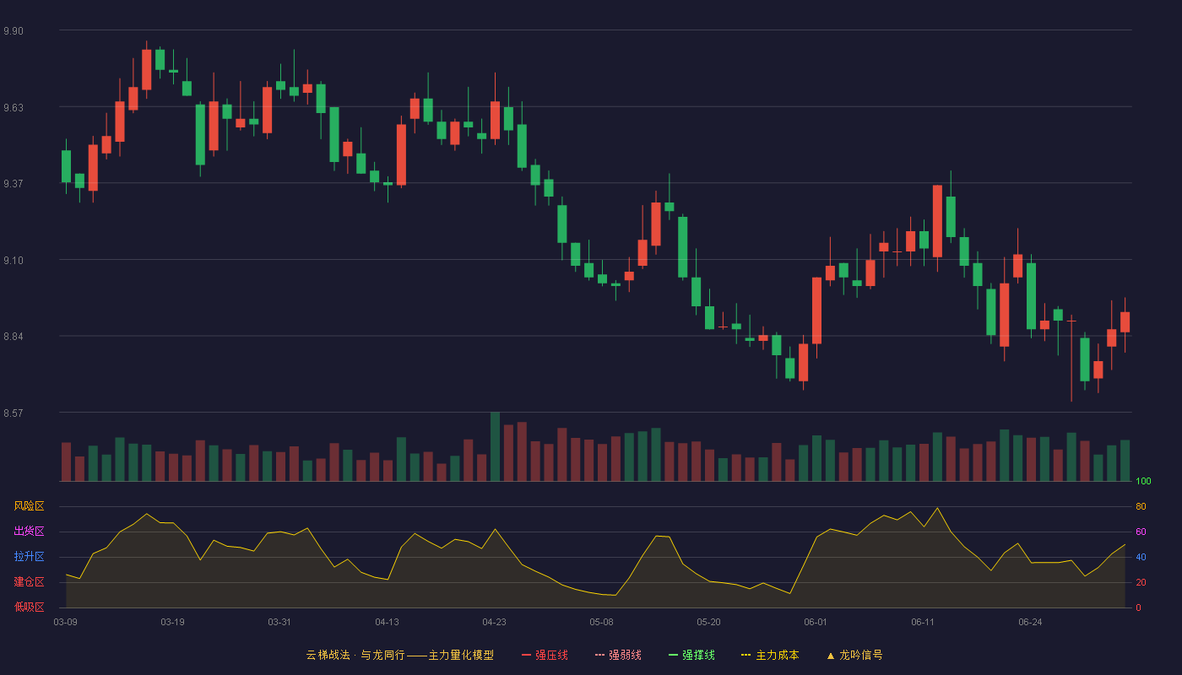1182x675 pixels.
Task: Click the 9.90 price axis label
Action: [x=14, y=31]
